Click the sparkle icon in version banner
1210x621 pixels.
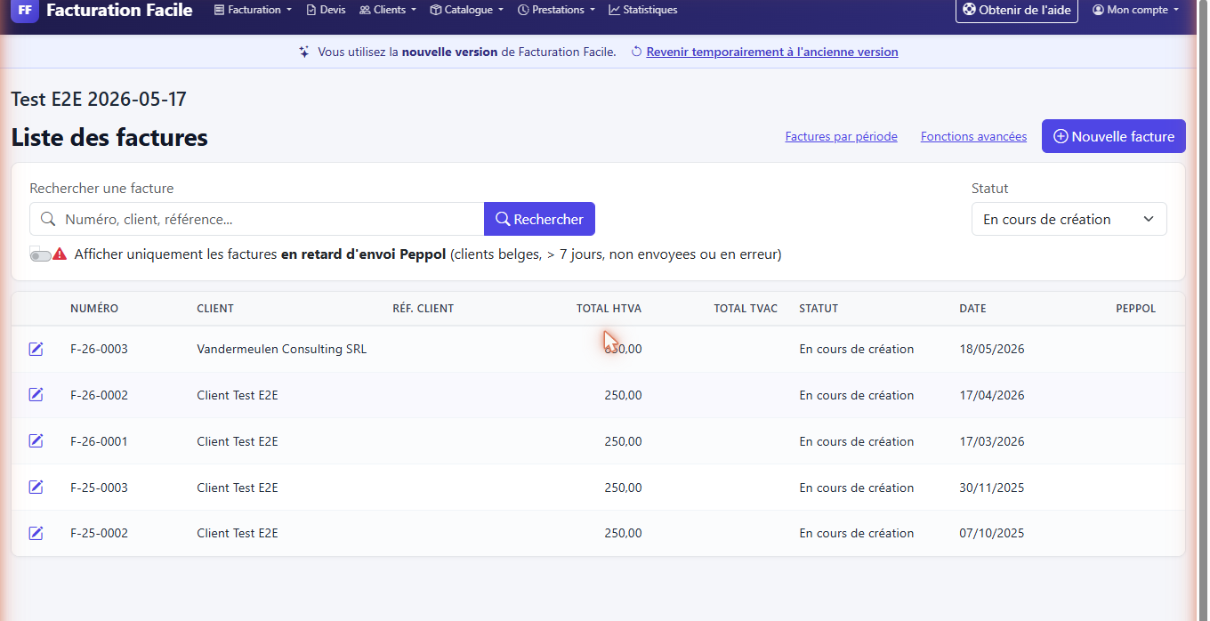[304, 52]
